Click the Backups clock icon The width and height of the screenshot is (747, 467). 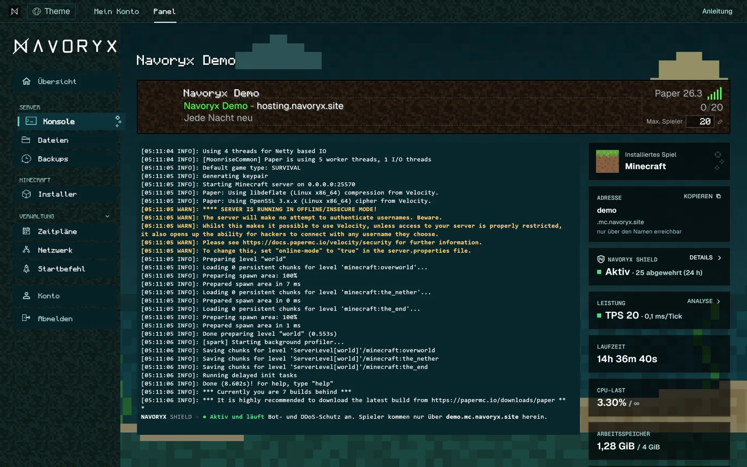26,159
